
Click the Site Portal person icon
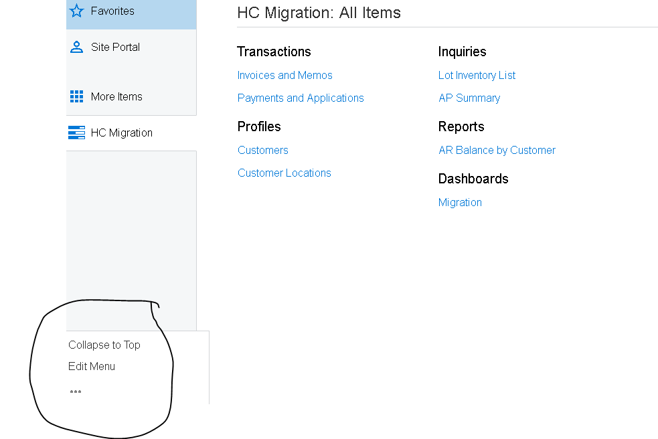click(76, 47)
